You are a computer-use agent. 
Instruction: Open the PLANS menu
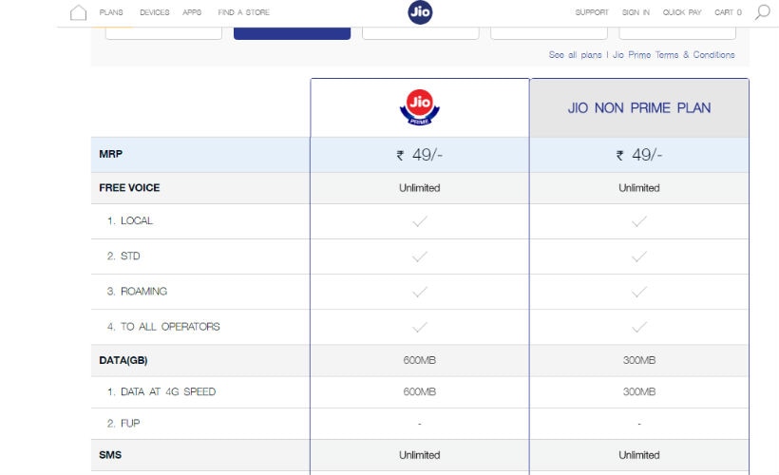tap(111, 12)
